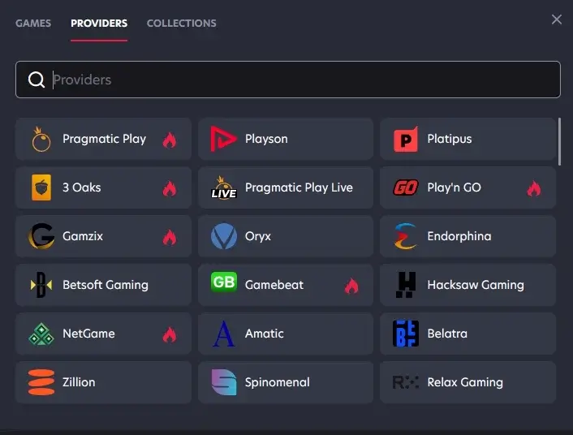Screen dimensions: 573x435
Task: Click the flame icon beside 3 Oaks
Action: 170,188
